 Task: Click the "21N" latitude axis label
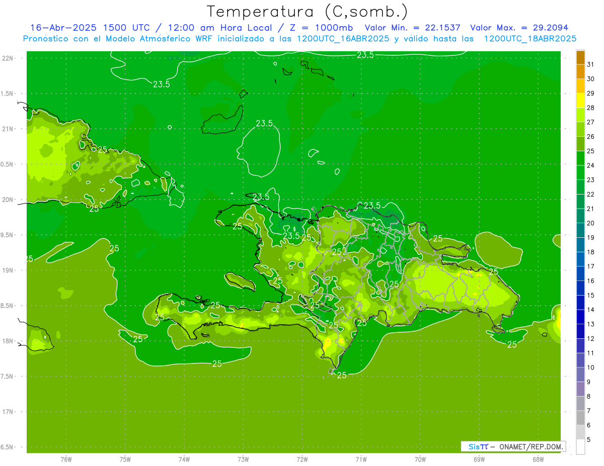[7, 129]
